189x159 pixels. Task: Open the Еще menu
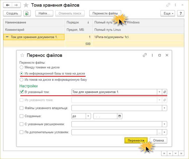(168, 14)
